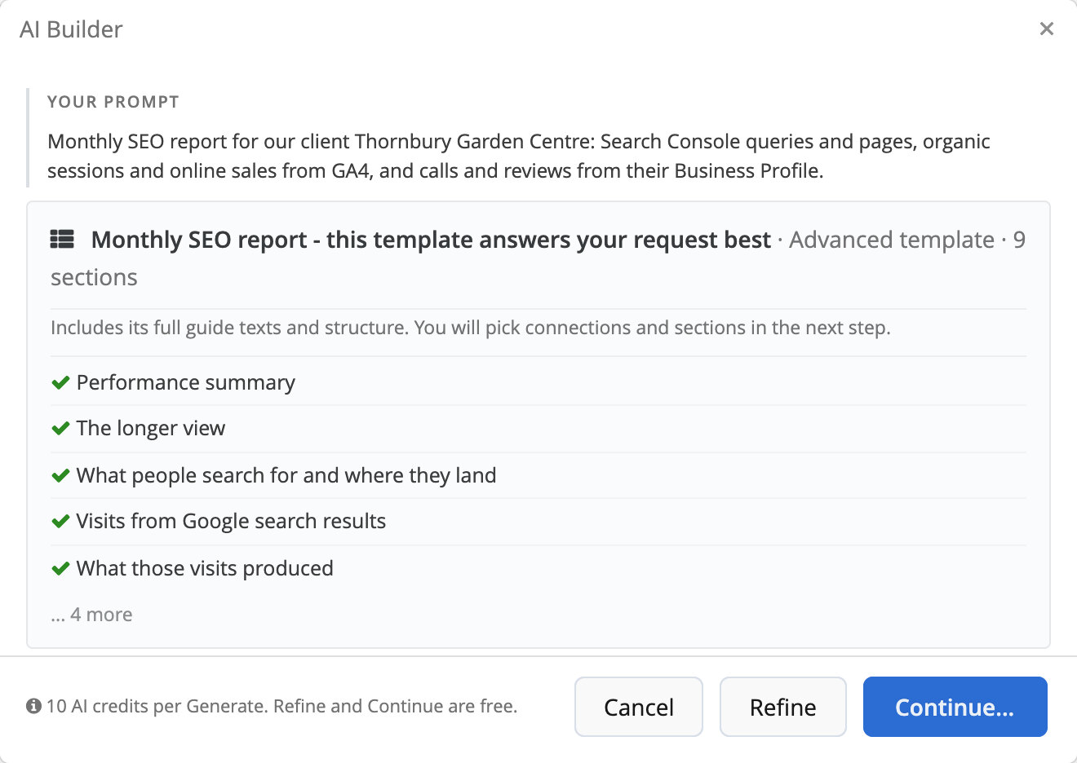Cancel the AI Builder dialog

[x=639, y=707]
